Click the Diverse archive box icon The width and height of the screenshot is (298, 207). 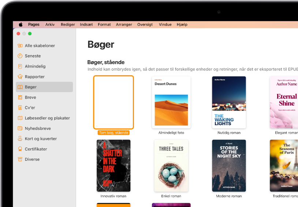click(x=20, y=159)
